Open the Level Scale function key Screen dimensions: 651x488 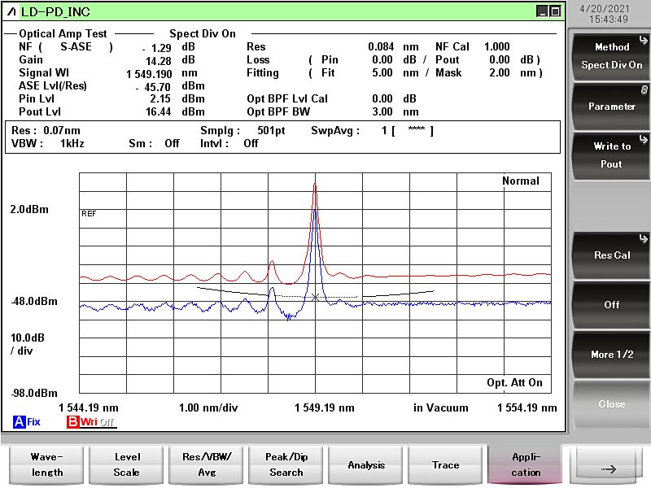pos(126,464)
